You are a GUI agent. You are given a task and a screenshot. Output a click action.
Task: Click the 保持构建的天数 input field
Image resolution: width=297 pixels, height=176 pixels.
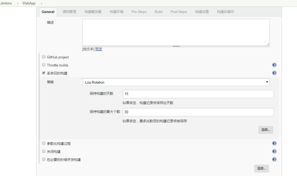(198, 94)
